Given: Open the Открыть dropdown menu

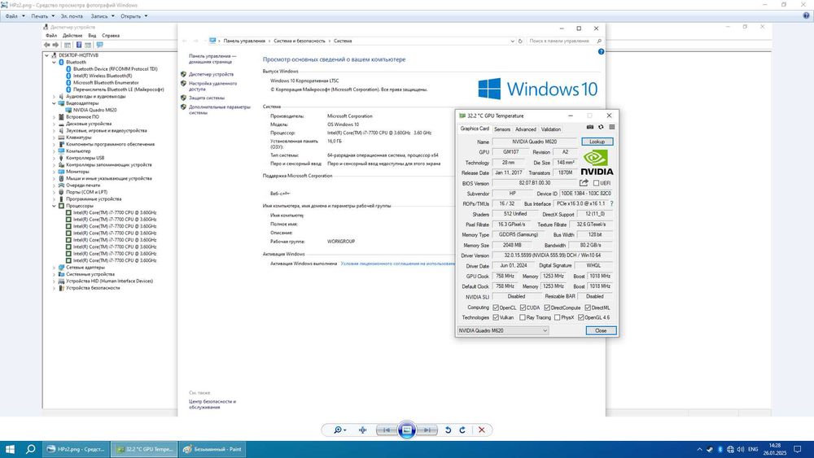Looking at the screenshot, I should tap(134, 16).
